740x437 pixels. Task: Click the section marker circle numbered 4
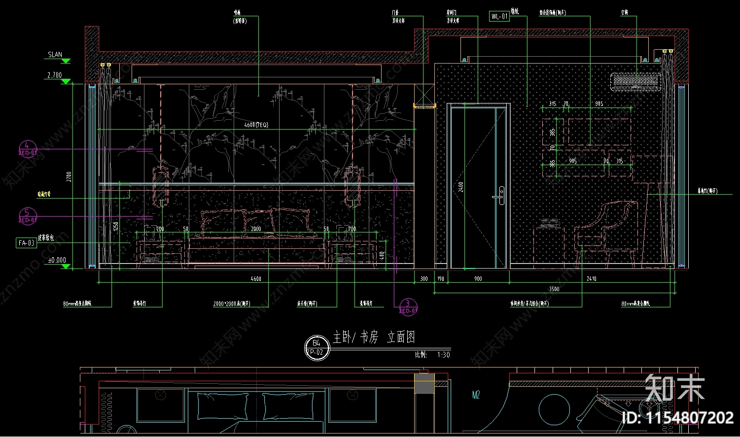(28, 149)
